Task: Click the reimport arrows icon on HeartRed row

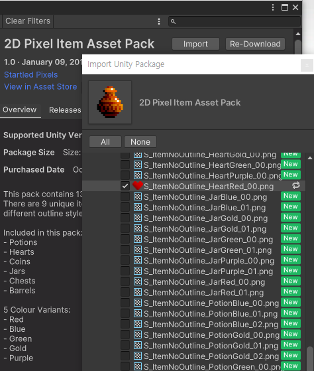Action: (x=296, y=186)
